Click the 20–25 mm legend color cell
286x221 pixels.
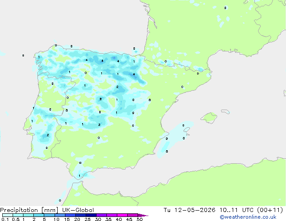pyautogui.click(x=81, y=215)
